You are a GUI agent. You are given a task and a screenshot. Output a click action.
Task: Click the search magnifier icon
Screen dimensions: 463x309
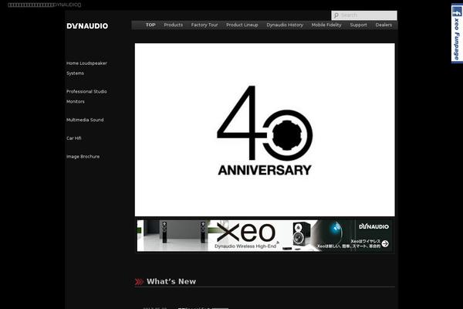[336, 15]
